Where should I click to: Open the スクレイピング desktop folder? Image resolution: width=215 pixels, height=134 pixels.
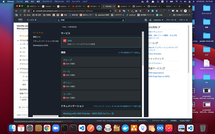pyautogui.click(x=207, y=9)
